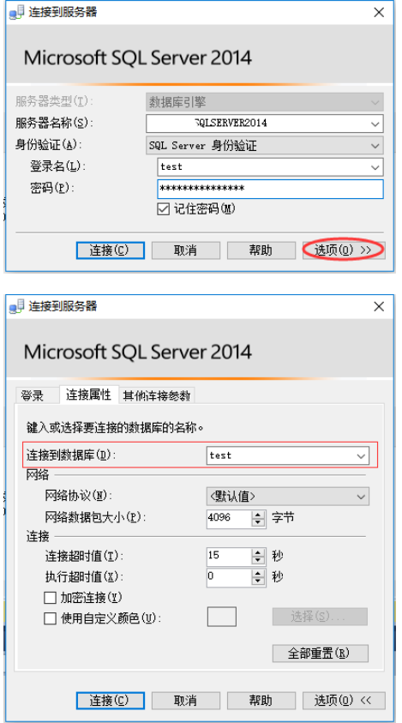
Task: Enable the 加密连接 checkbox
Action: click(x=50, y=598)
